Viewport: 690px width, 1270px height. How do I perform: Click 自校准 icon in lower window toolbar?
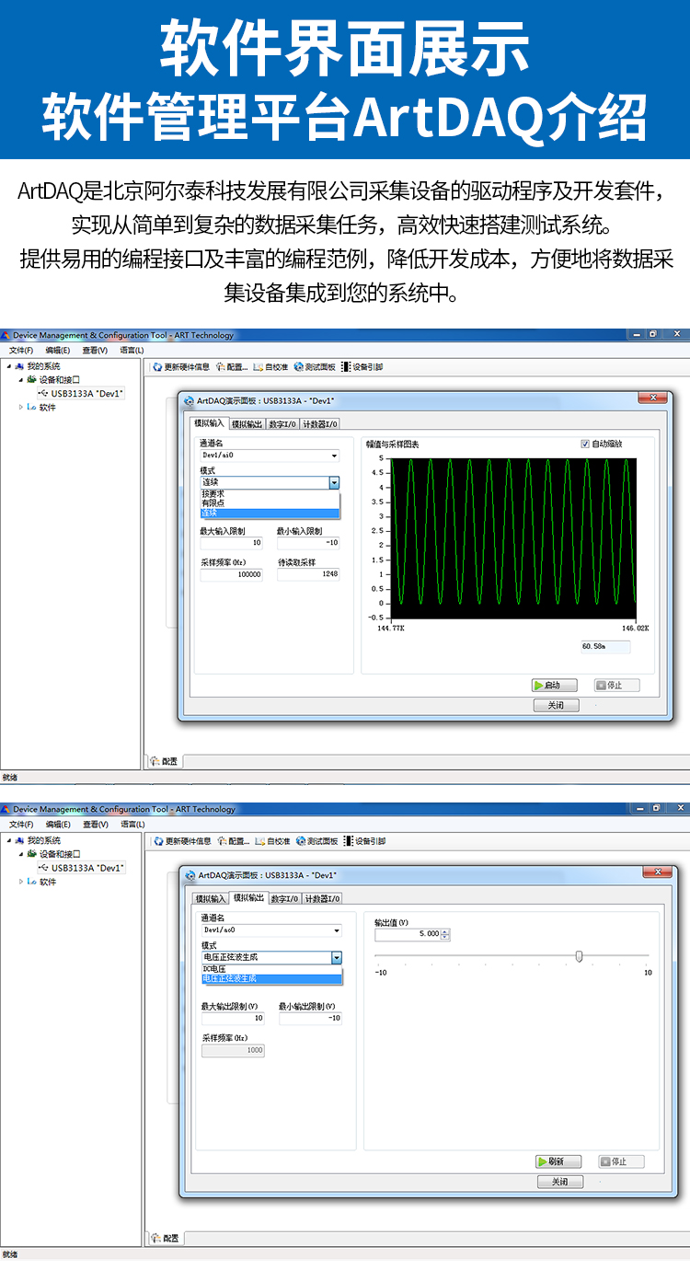[259, 841]
